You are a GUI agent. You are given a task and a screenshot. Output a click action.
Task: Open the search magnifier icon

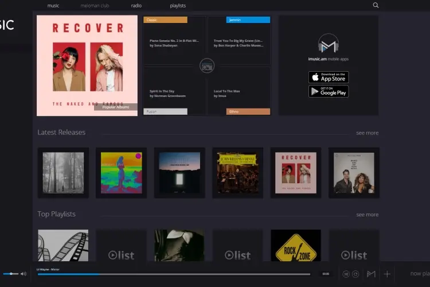376,5
